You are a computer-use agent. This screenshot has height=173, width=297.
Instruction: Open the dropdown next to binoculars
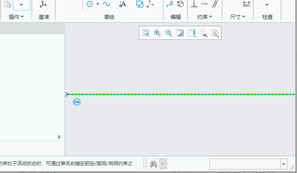[x=162, y=164]
